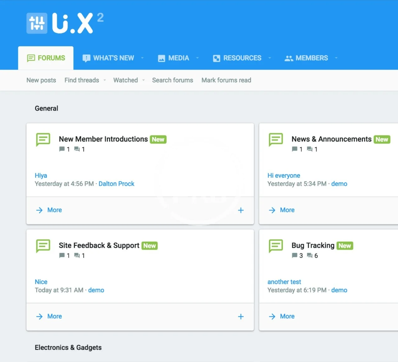Screen dimensions: 398x362
Task: Select New posts in the sub-navigation
Action: (x=41, y=80)
